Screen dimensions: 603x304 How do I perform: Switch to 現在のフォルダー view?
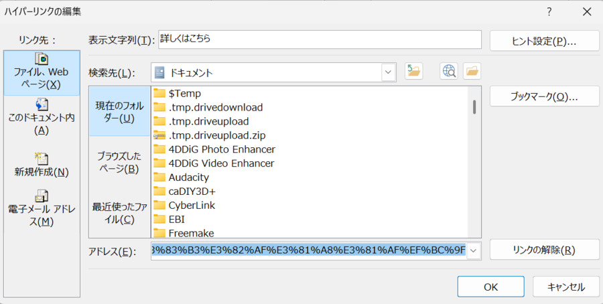[x=120, y=111]
